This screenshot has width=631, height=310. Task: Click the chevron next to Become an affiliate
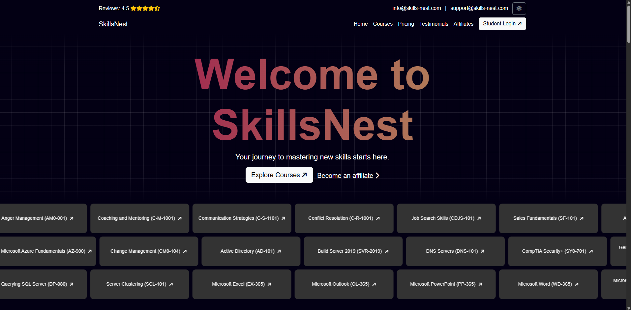coord(377,176)
